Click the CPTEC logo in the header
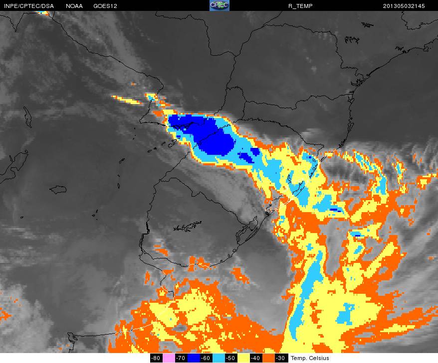Screen dimensions: 438x363 tap(219, 5)
